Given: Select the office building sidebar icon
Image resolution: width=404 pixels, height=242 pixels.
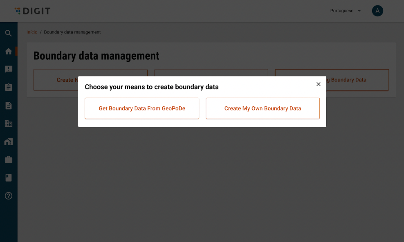Looking at the screenshot, I should tap(8, 123).
